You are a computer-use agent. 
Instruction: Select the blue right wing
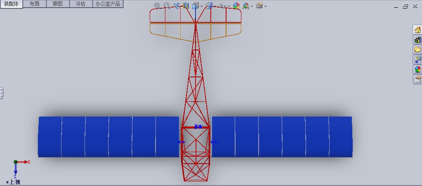[282, 137]
